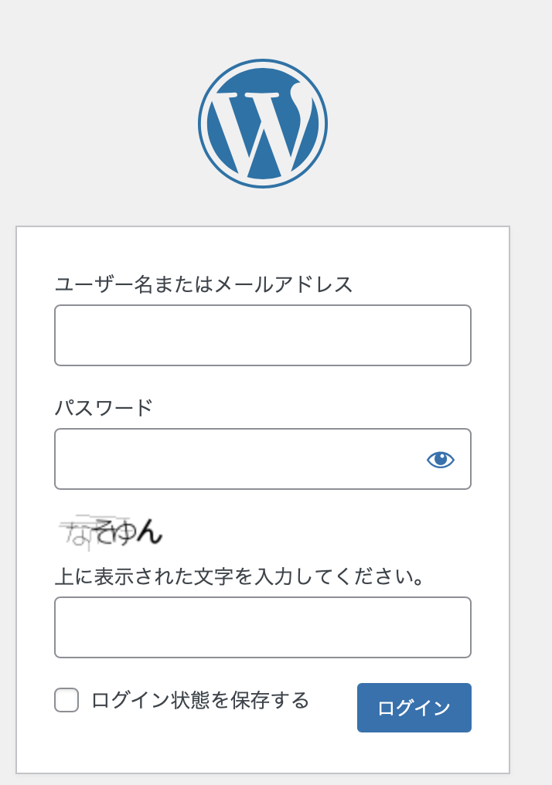Click the blue login button at form bottom

414,708
